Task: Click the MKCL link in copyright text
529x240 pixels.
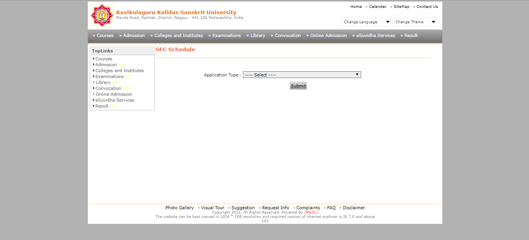Action: click(x=311, y=212)
